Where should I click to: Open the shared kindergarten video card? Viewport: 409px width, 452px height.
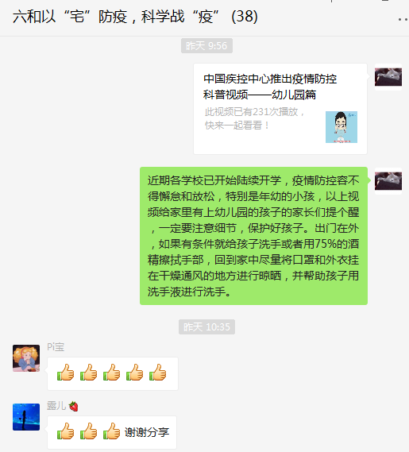(x=280, y=109)
